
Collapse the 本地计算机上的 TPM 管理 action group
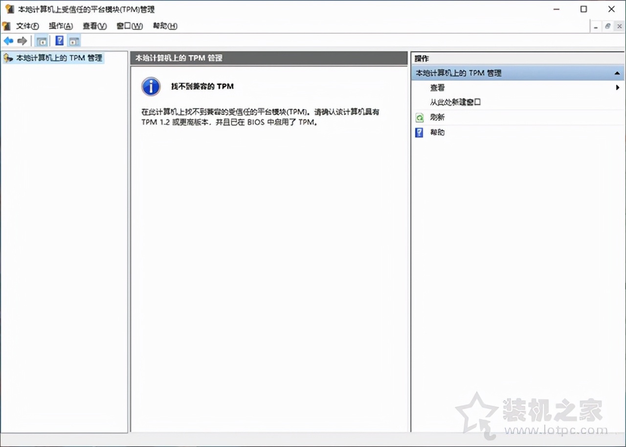point(617,73)
